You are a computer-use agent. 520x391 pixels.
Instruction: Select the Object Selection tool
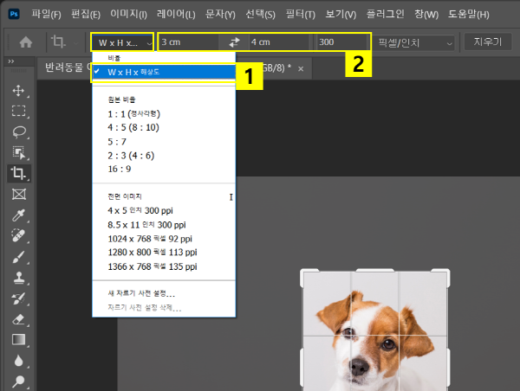tap(18, 152)
